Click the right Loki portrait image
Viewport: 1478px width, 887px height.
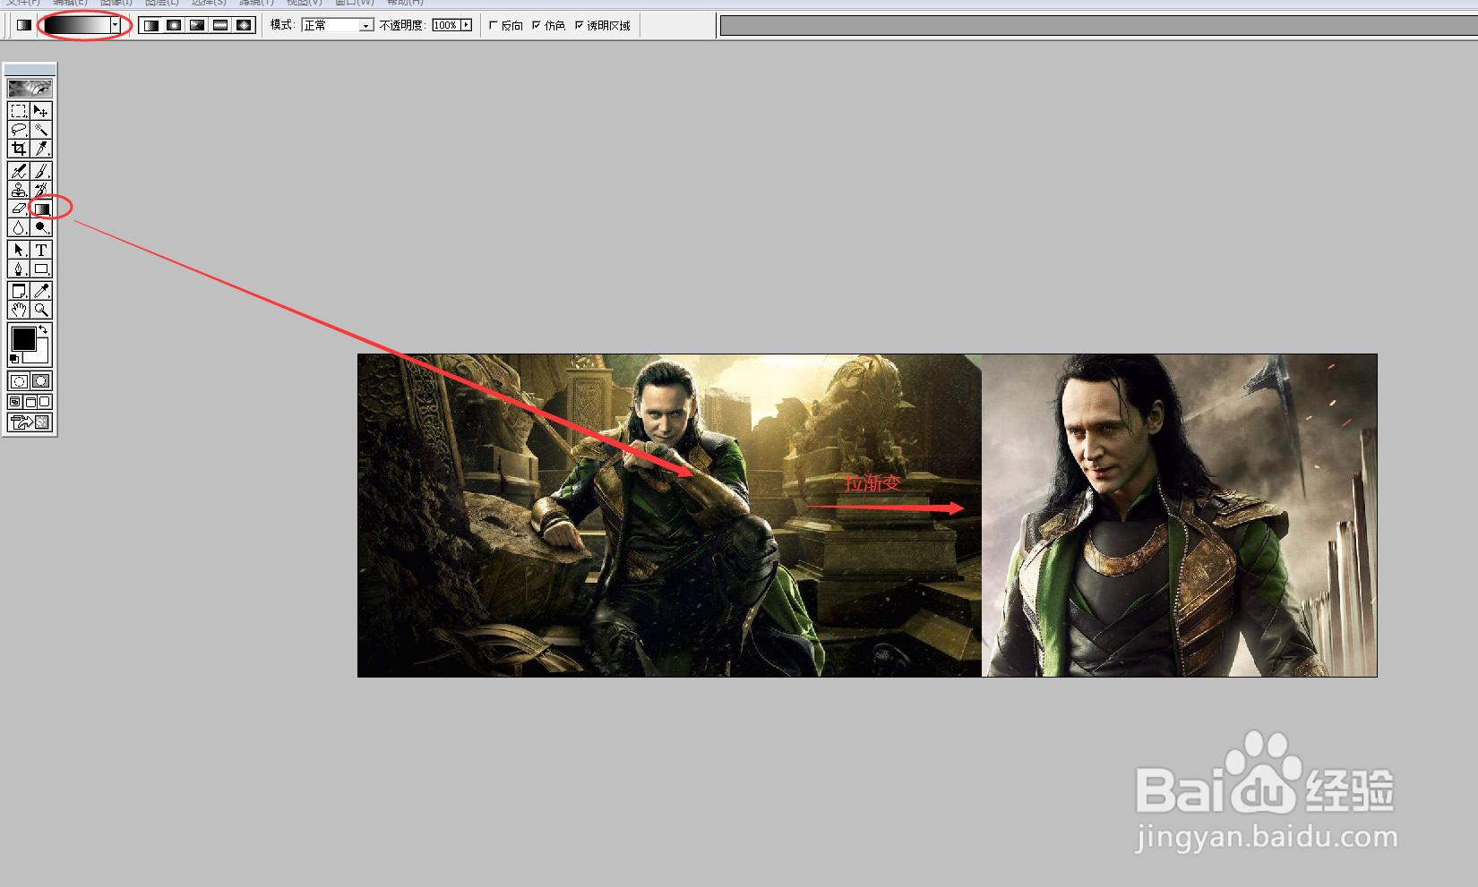1180,516
